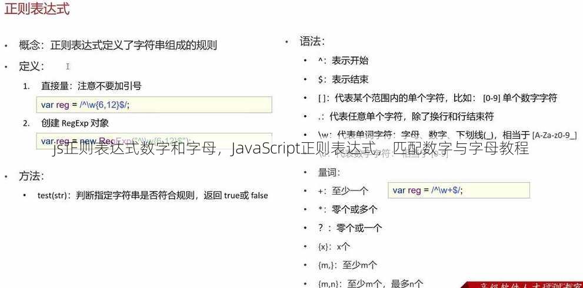Click the example text [0-9] 单个数字字符

[x=520, y=99]
